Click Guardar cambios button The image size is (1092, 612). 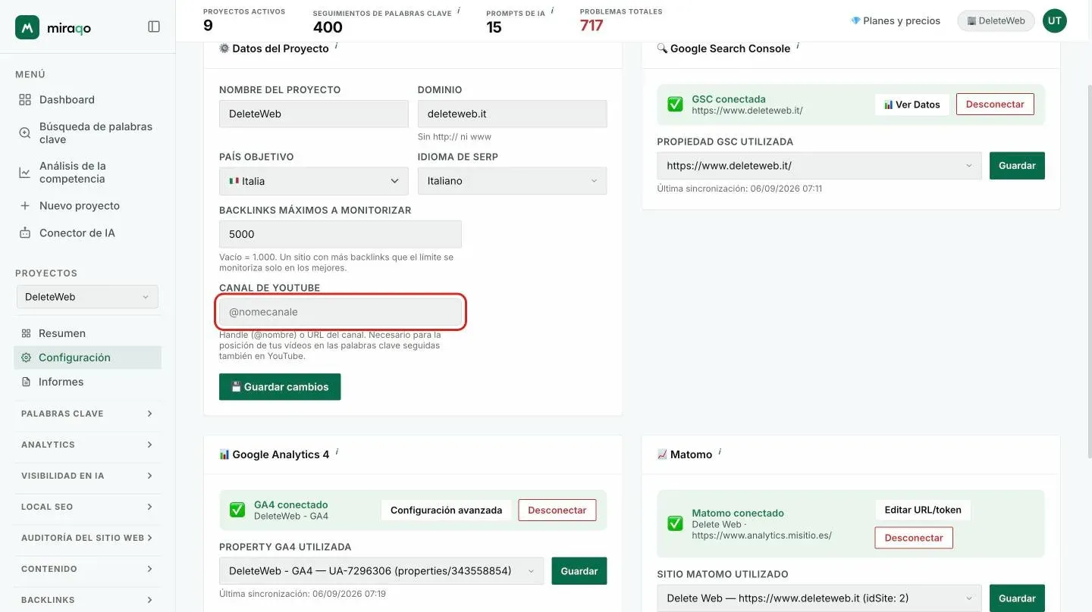(280, 387)
